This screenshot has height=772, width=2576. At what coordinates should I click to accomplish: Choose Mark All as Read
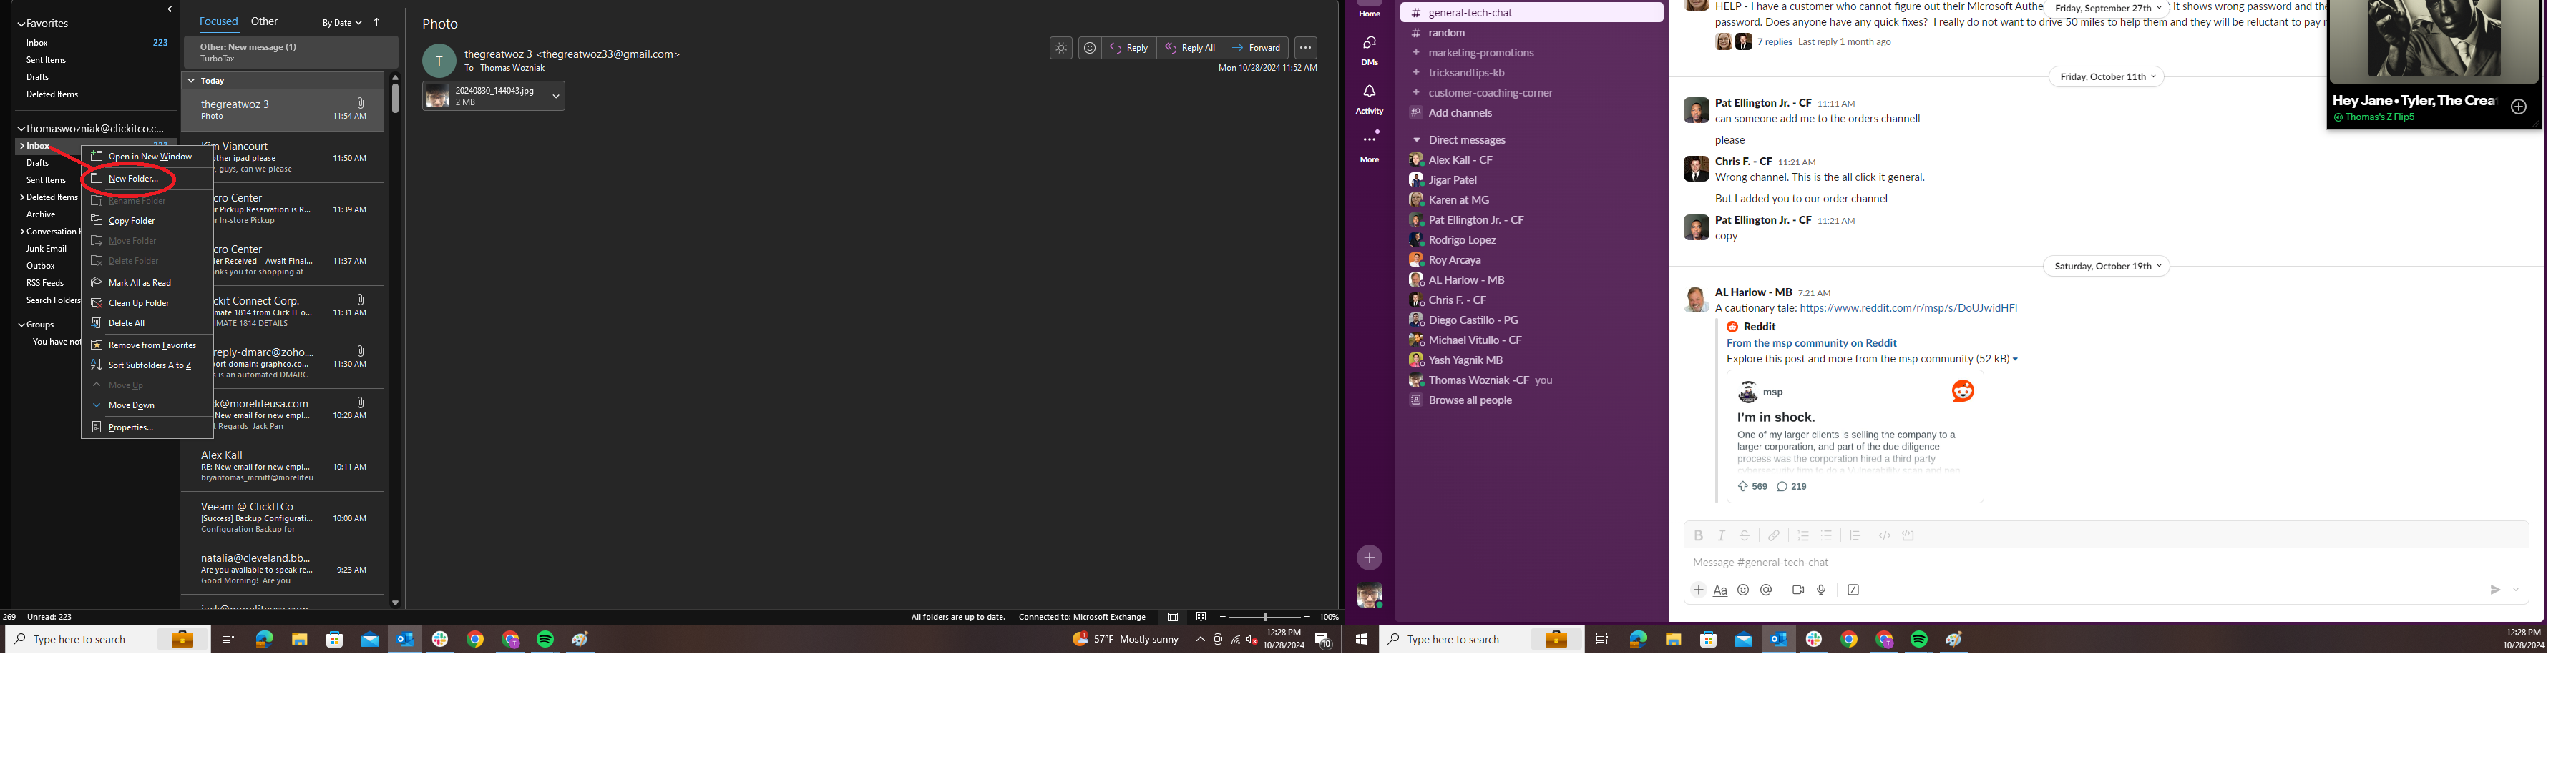pos(147,284)
